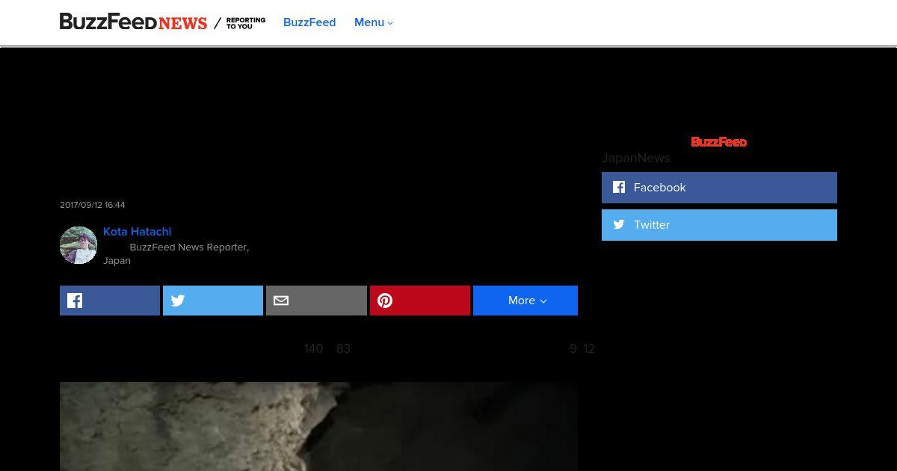
Task: Share article via Twitter bird button
Action: click(213, 301)
